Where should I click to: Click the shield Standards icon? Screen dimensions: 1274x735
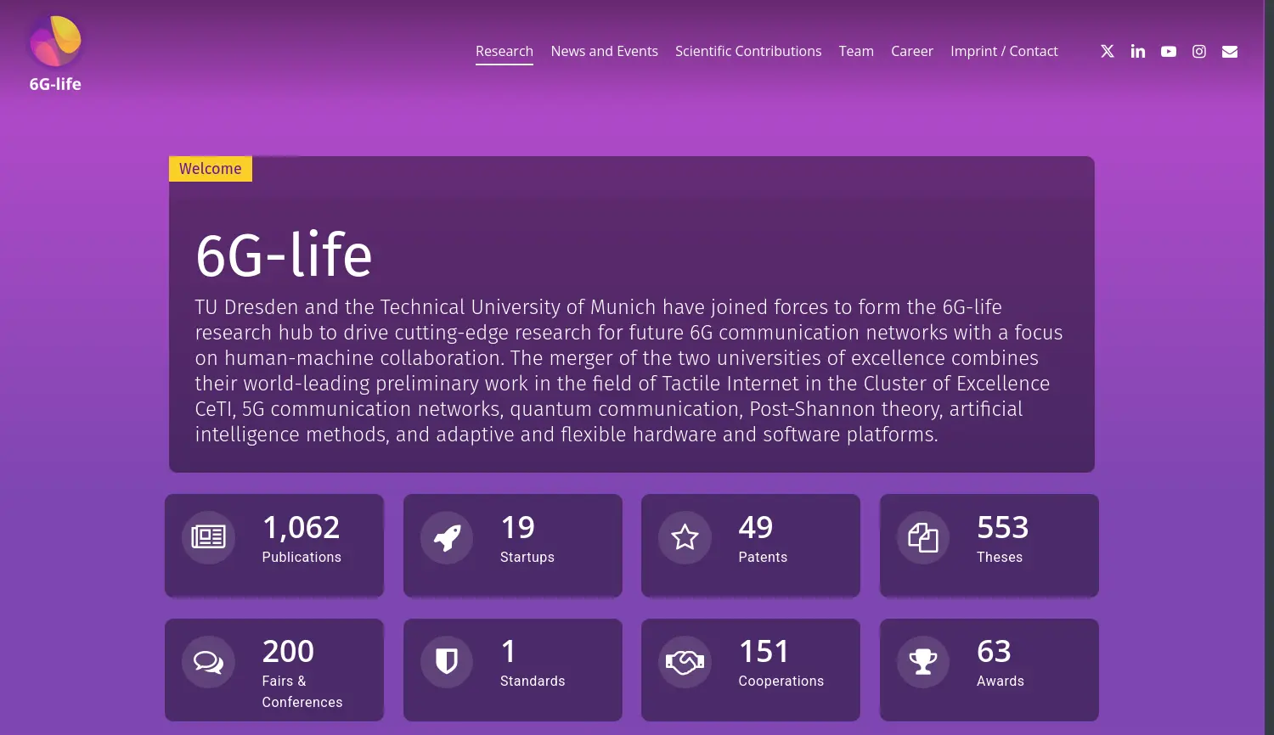[447, 661]
